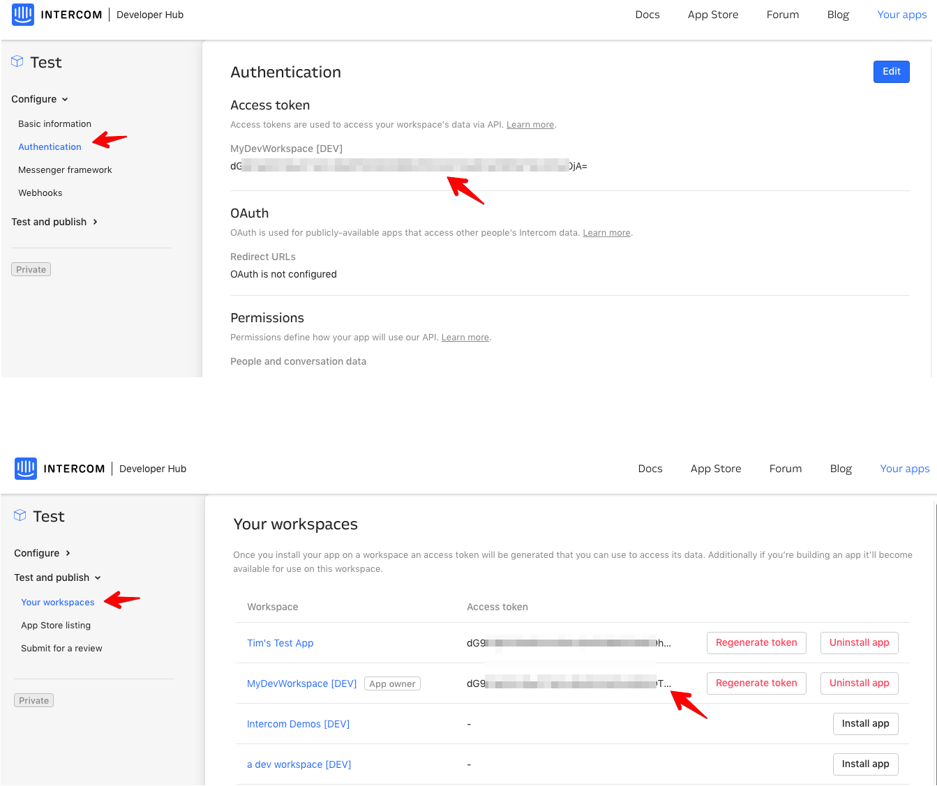Click the Test cube icon on the Authentication page
This screenshot has height=786, width=937.
click(x=17, y=62)
